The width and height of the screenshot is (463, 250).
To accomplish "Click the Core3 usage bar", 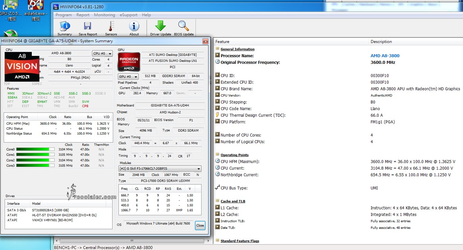I will pyautogui.click(x=35, y=166).
